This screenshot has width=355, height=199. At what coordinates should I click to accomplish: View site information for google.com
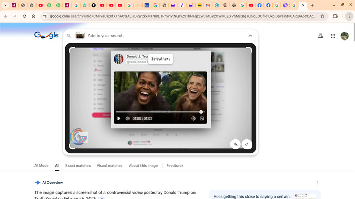point(45,16)
